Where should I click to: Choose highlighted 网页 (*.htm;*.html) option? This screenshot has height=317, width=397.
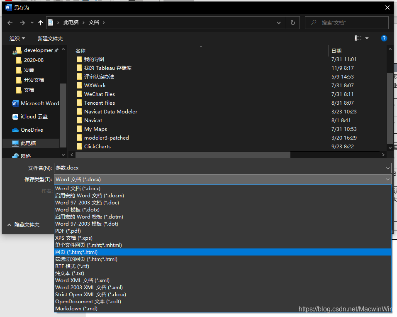(x=223, y=252)
